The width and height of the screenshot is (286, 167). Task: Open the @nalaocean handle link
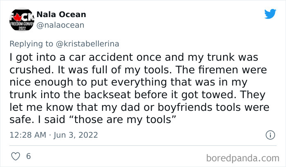60,25
